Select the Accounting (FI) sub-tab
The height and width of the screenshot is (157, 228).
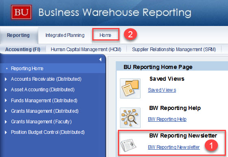[x=23, y=49]
